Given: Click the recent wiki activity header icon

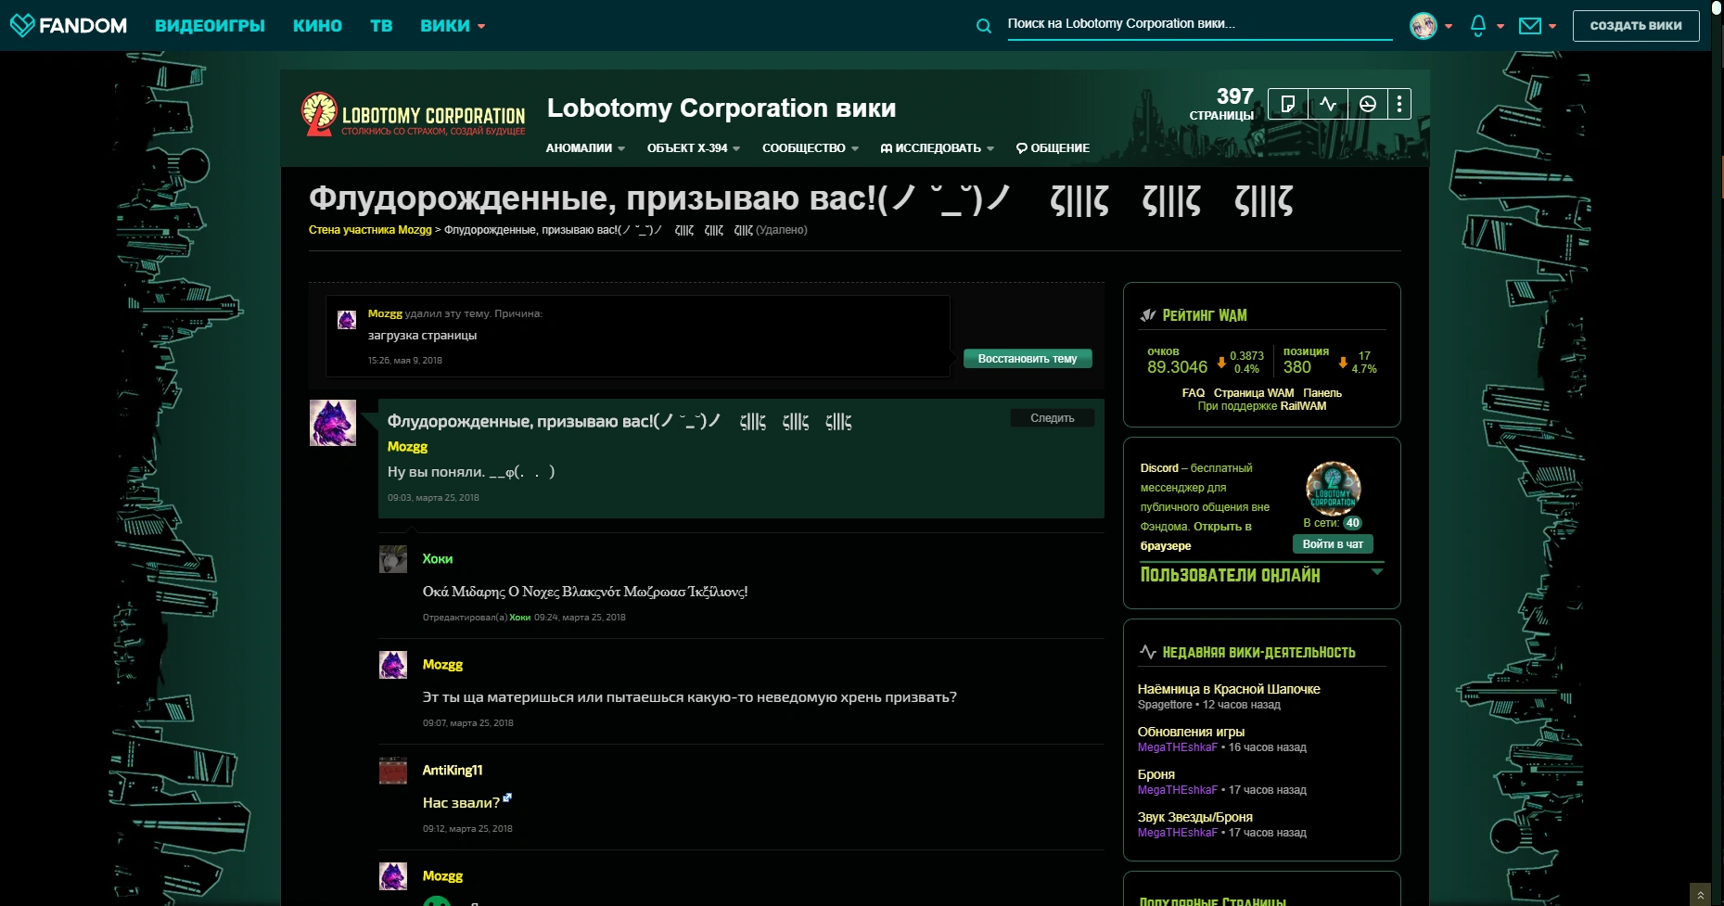Looking at the screenshot, I should coord(1148,652).
